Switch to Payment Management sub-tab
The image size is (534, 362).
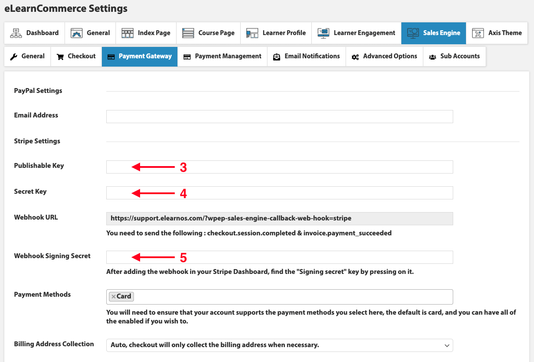coord(223,57)
